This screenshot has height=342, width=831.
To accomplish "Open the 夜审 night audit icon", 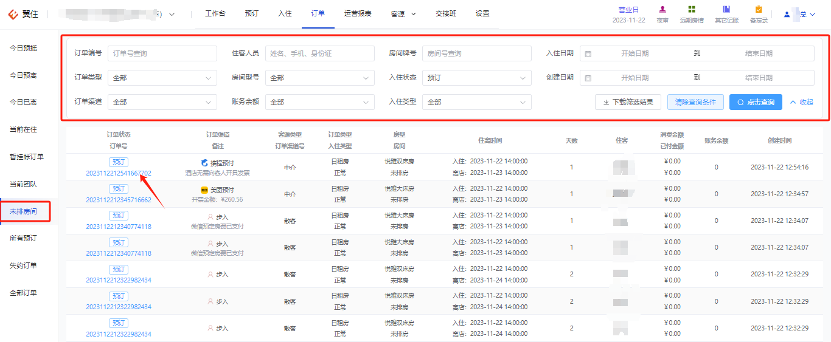I will 662,9.
